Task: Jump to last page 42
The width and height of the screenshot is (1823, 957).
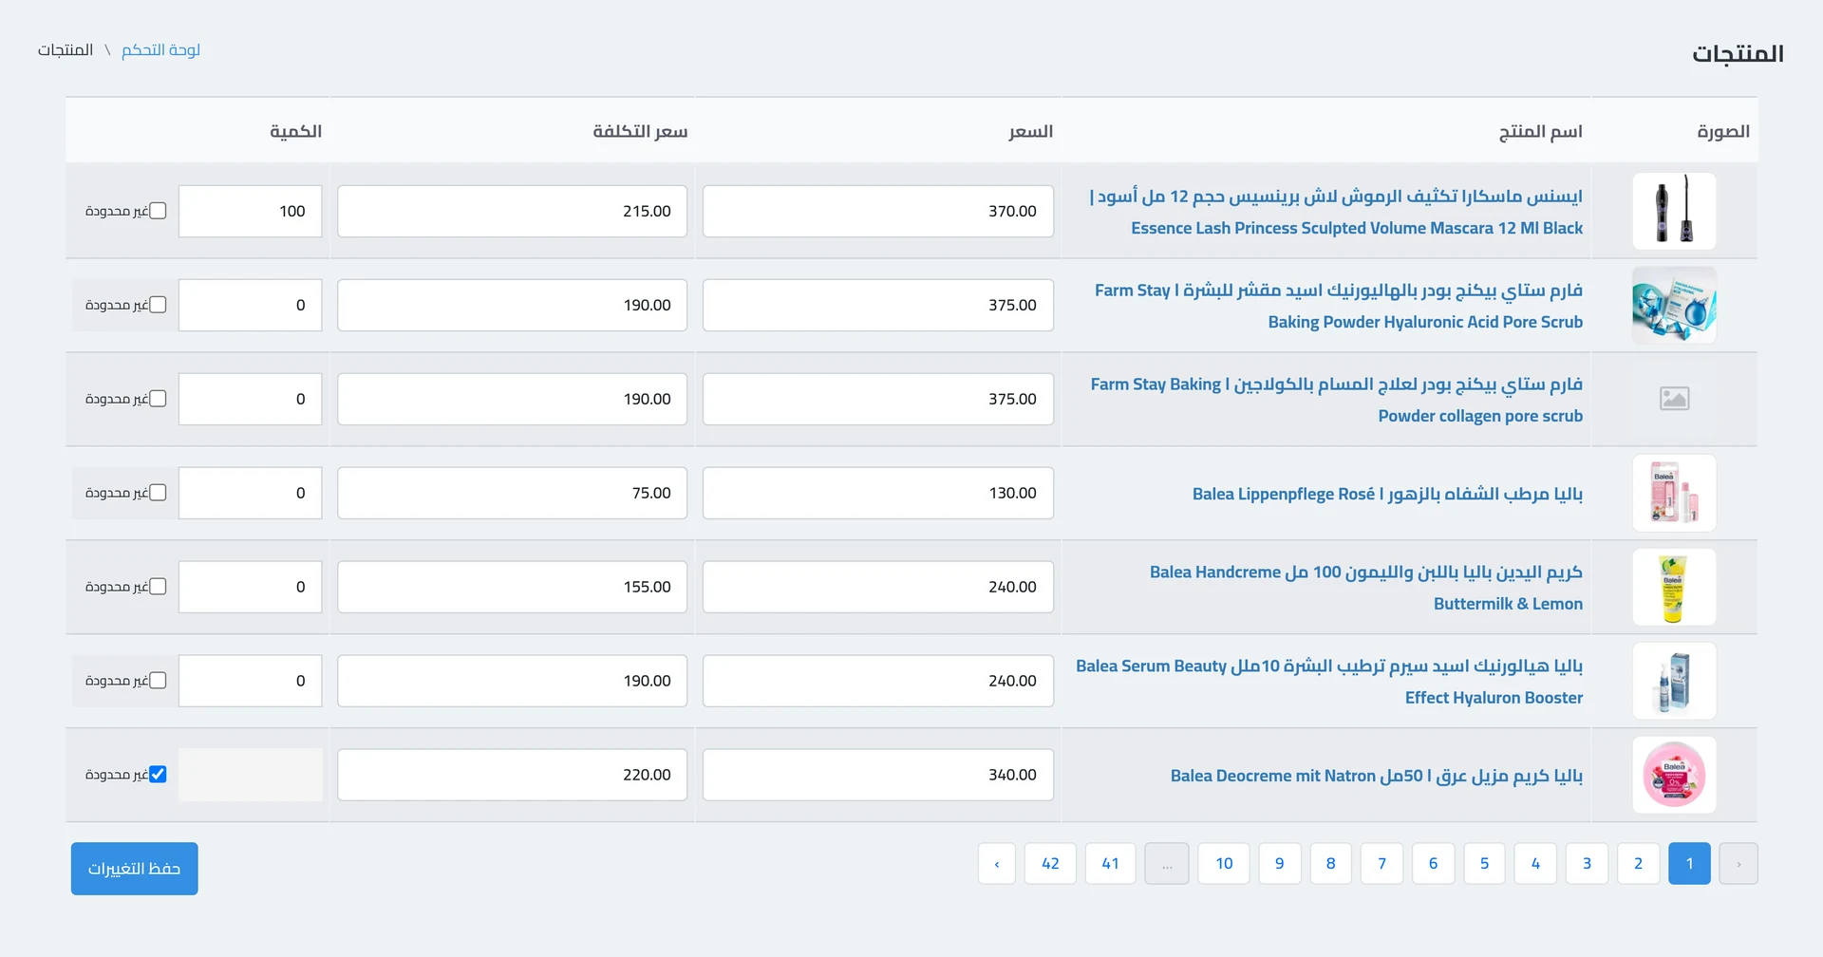Action: coord(1050,863)
